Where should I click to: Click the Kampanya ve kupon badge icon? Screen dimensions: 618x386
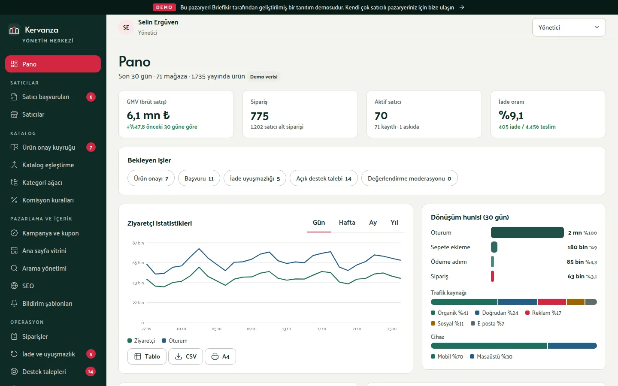[14, 233]
